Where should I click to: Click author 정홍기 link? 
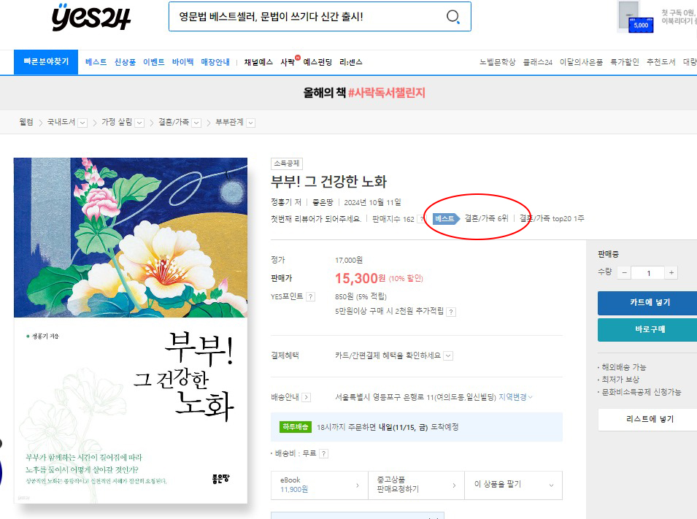tap(282, 202)
